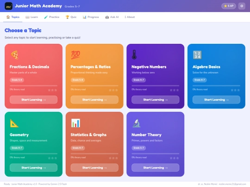Open the Progress tab
The height and width of the screenshot is (187, 250).
coord(91,17)
